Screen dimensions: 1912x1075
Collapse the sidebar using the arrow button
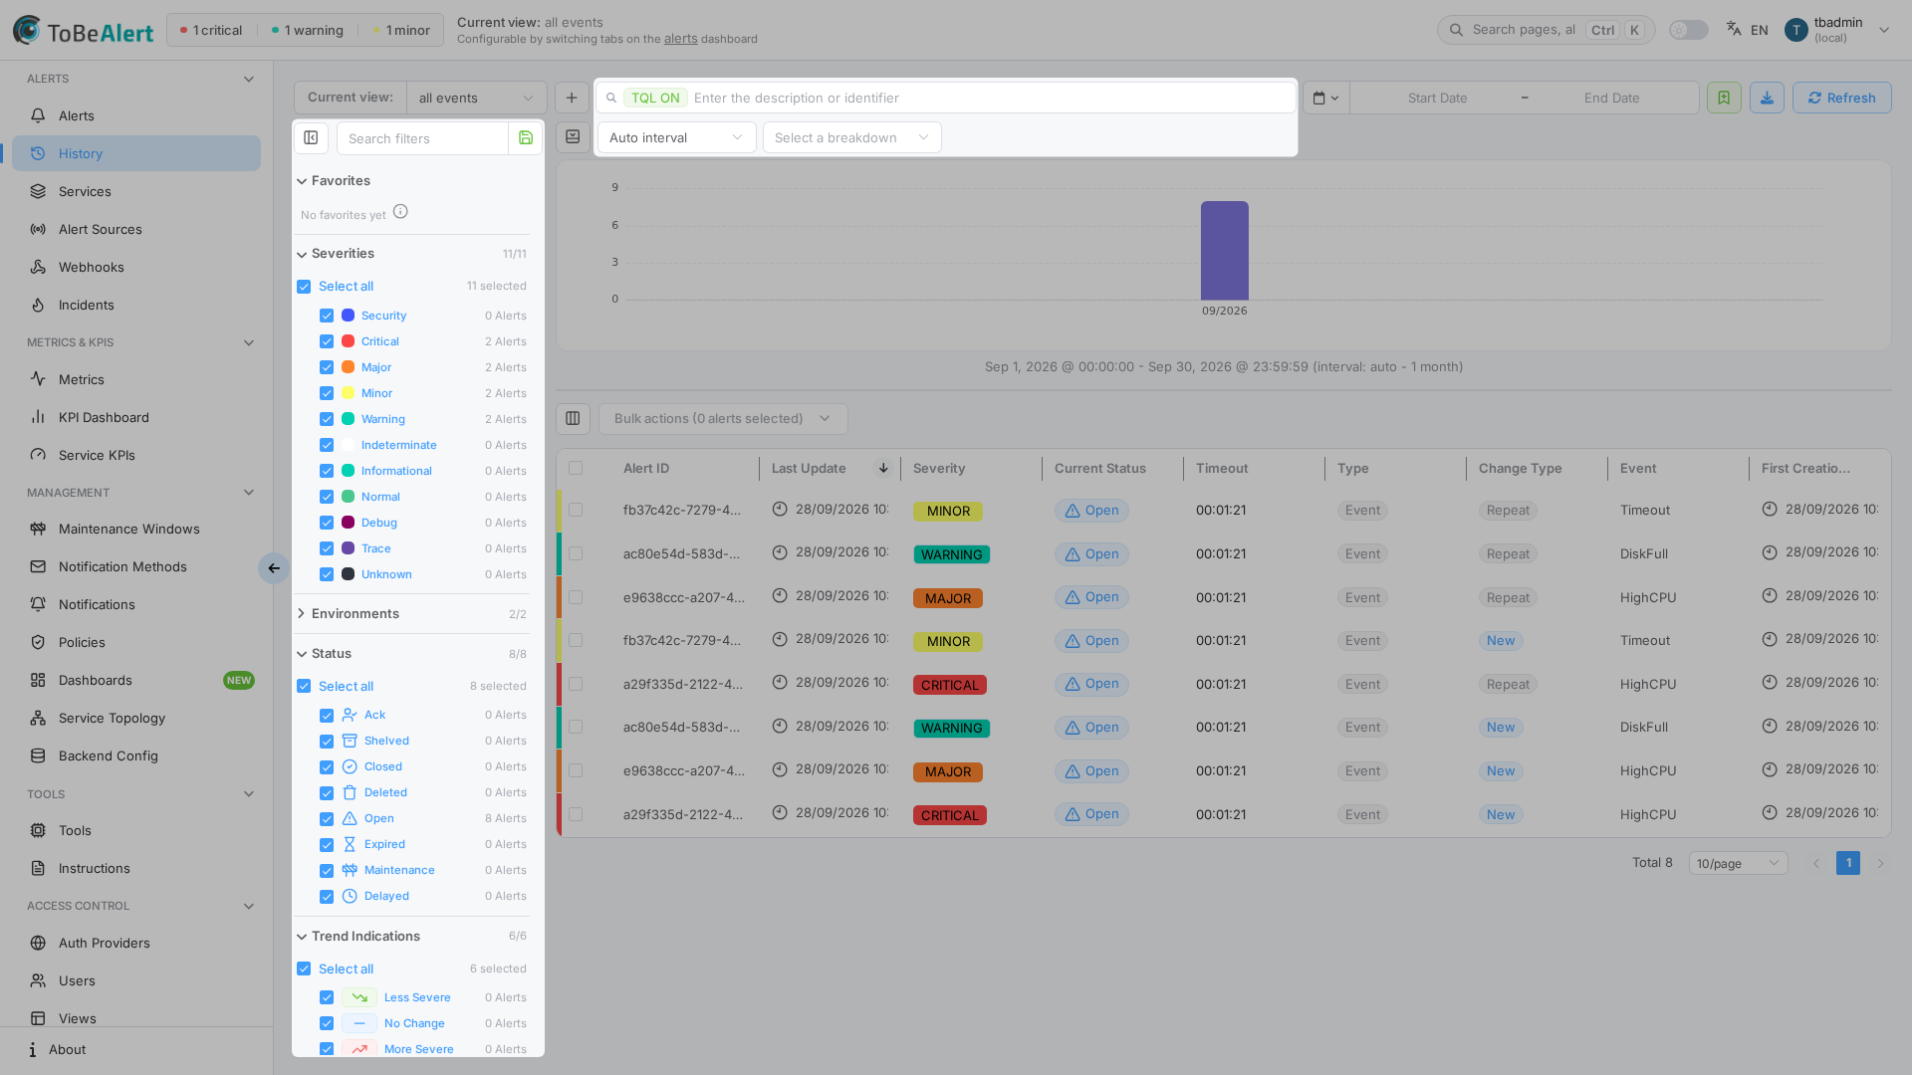click(x=273, y=568)
